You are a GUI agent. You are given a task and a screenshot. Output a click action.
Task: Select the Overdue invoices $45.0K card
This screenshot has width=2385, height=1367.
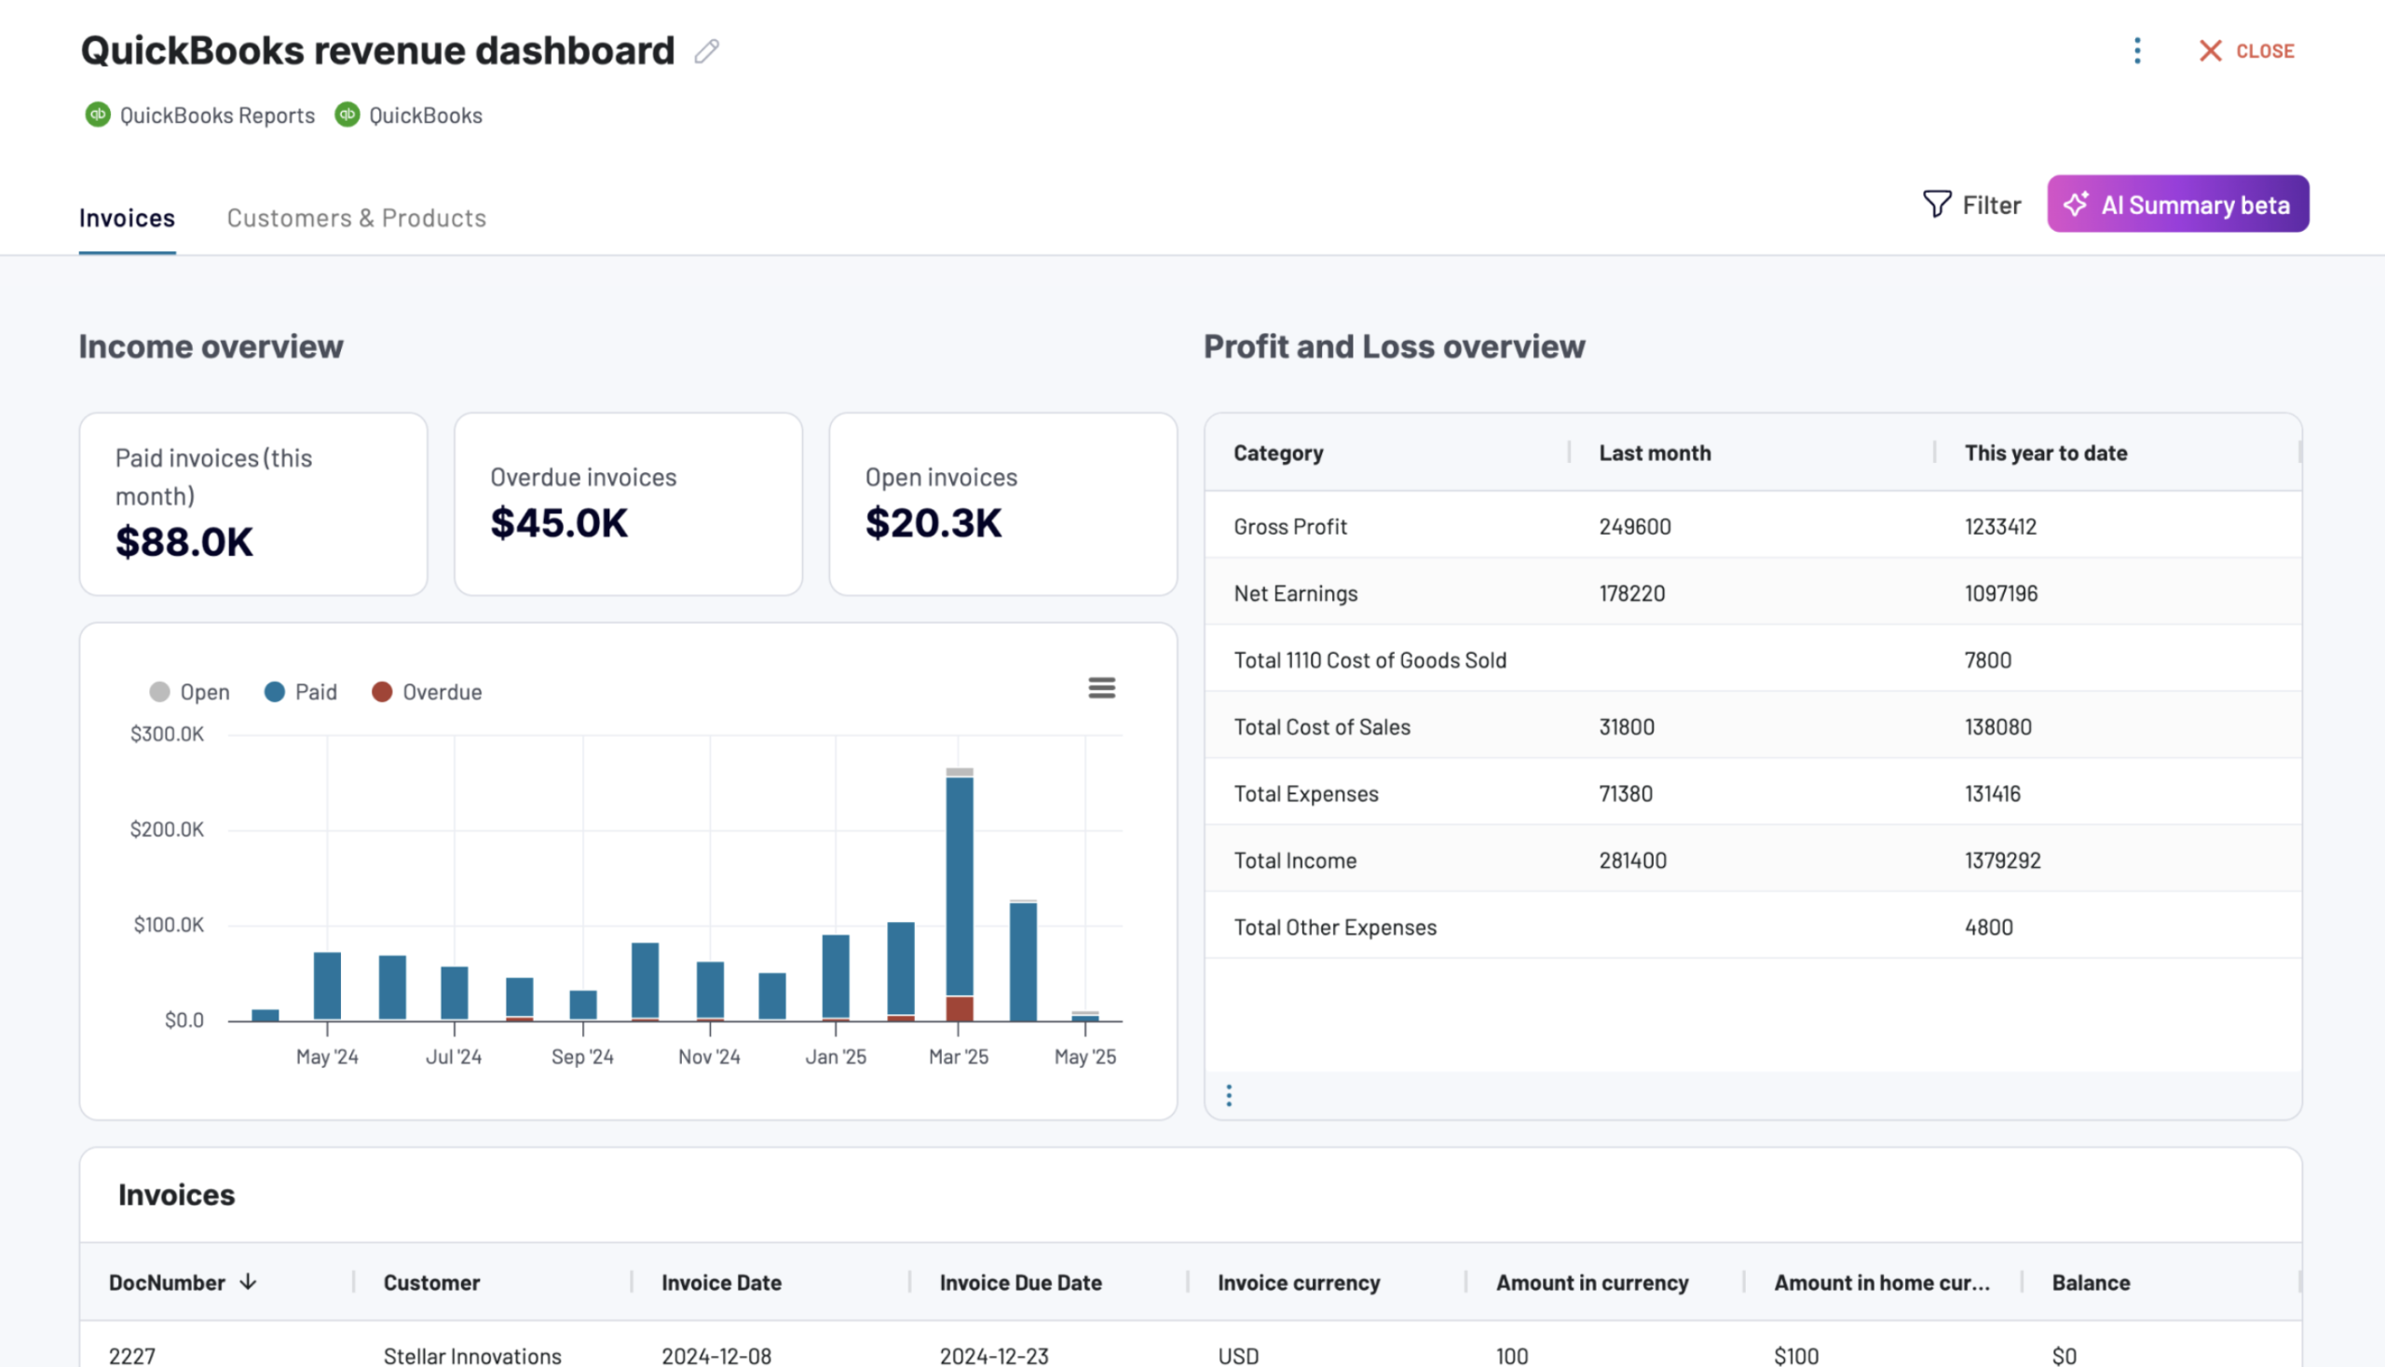click(629, 504)
